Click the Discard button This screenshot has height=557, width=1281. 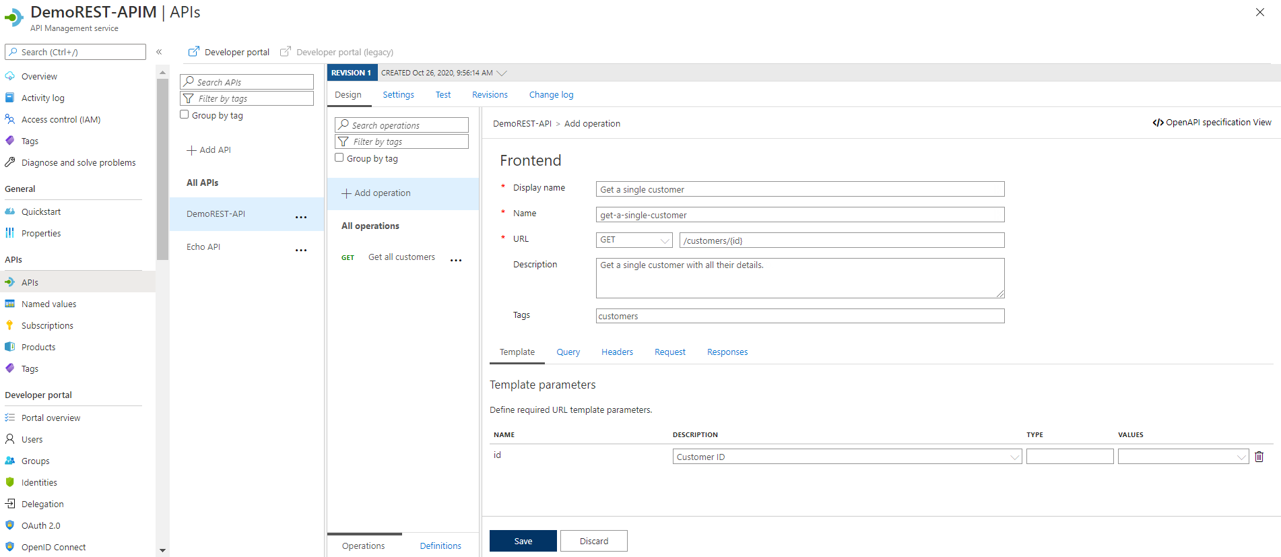point(594,541)
